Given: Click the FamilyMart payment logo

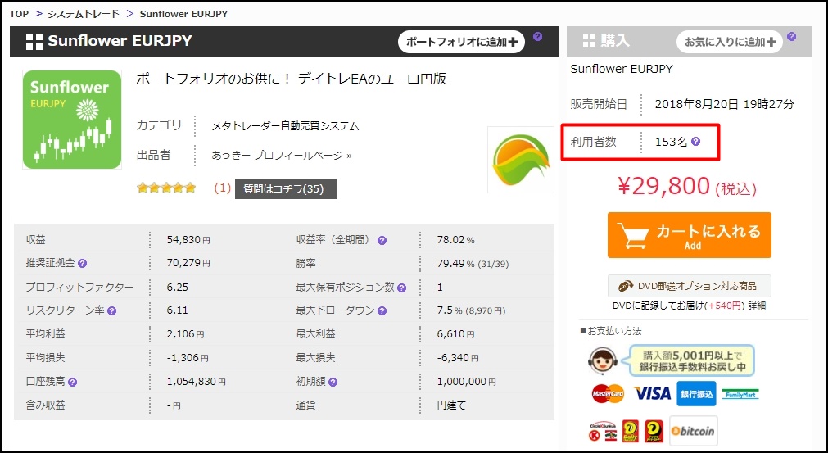Looking at the screenshot, I should pyautogui.click(x=740, y=394).
